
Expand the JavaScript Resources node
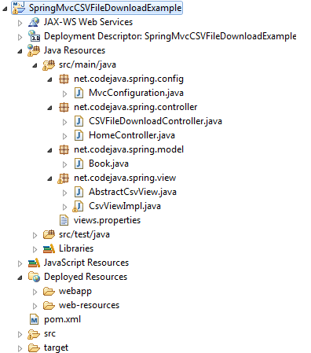pos(20,263)
